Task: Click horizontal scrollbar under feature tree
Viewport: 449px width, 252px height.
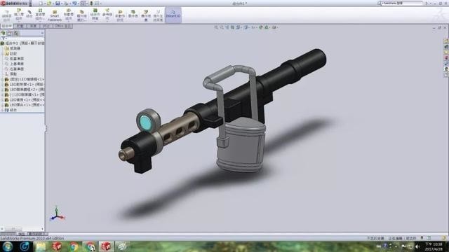Action: pyautogui.click(x=22, y=229)
